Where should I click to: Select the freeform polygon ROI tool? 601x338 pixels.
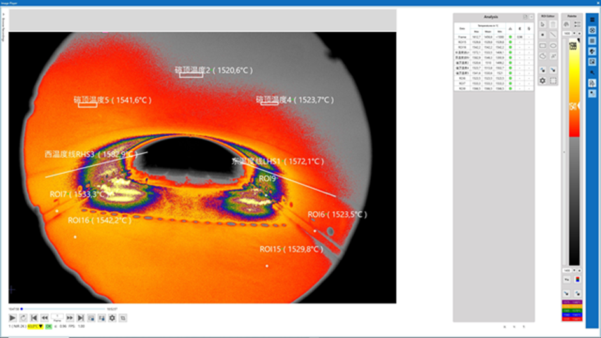(542, 56)
